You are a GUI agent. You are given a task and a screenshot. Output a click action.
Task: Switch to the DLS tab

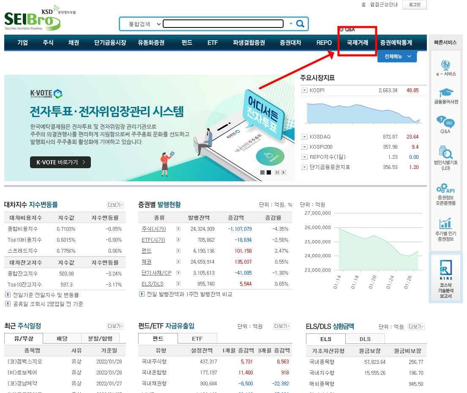[365, 339]
